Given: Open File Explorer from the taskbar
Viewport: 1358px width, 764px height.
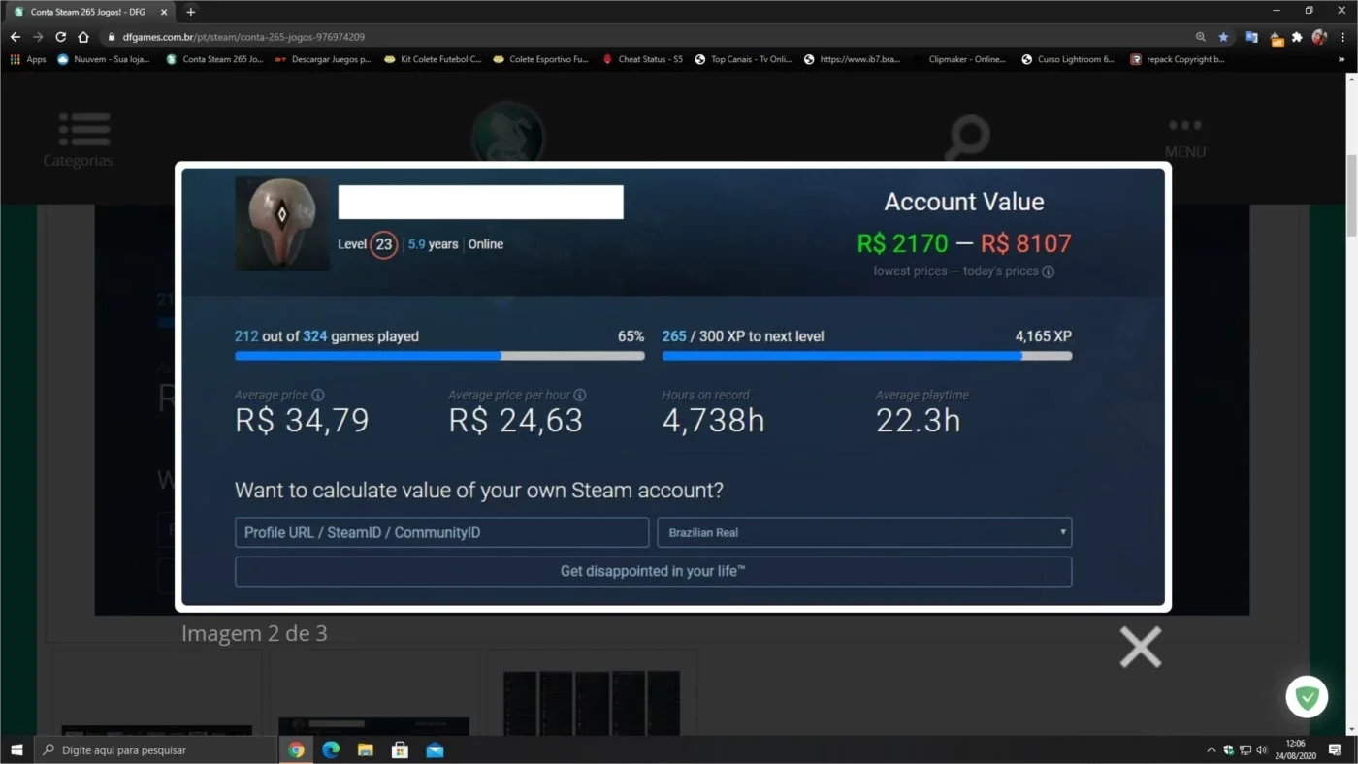Looking at the screenshot, I should [x=366, y=749].
